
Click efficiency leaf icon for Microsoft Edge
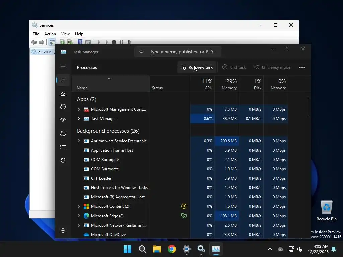pos(184,216)
